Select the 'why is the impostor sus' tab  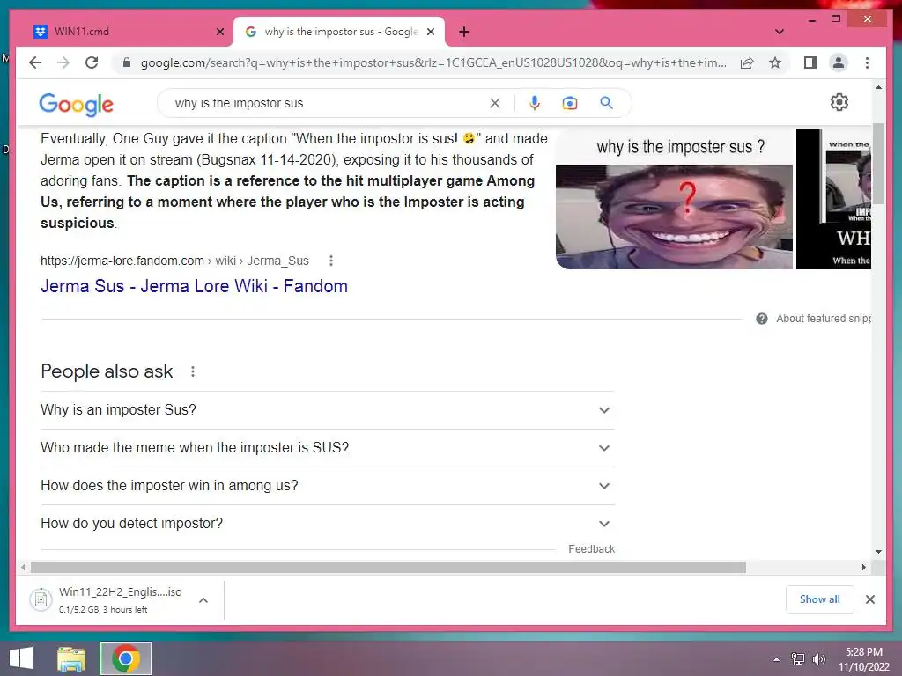pos(339,32)
